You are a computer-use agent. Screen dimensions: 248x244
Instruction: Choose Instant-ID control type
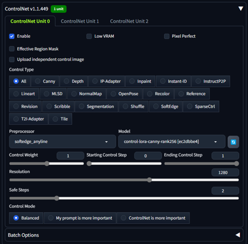[174, 81]
